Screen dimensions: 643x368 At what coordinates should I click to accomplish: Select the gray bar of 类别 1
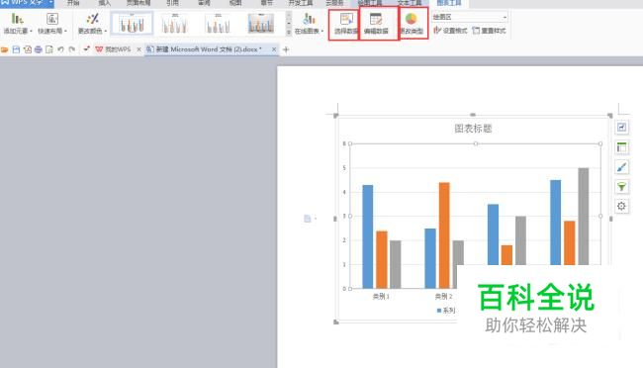tap(396, 264)
